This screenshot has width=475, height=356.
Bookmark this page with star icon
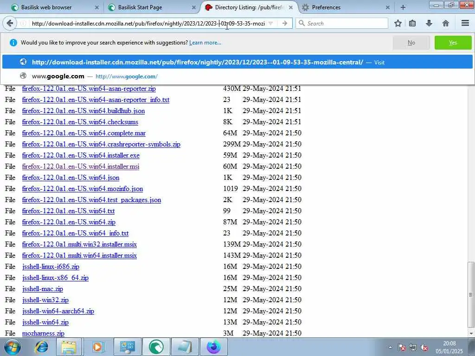pyautogui.click(x=398, y=23)
